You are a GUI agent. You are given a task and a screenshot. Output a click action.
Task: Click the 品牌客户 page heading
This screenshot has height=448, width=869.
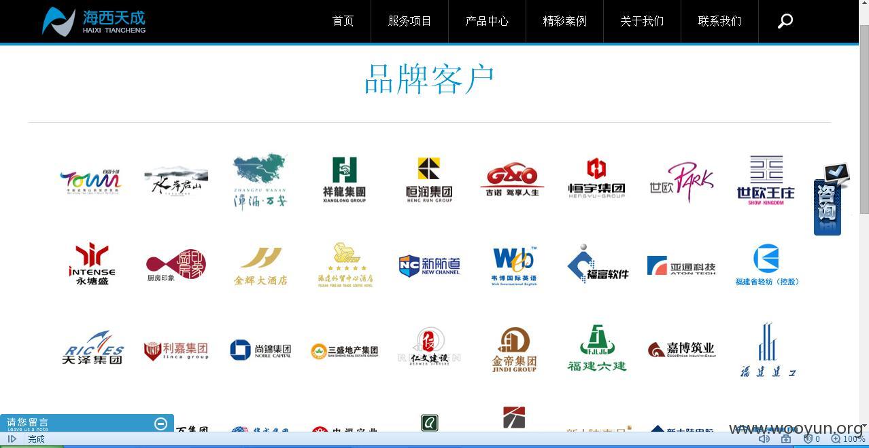429,79
